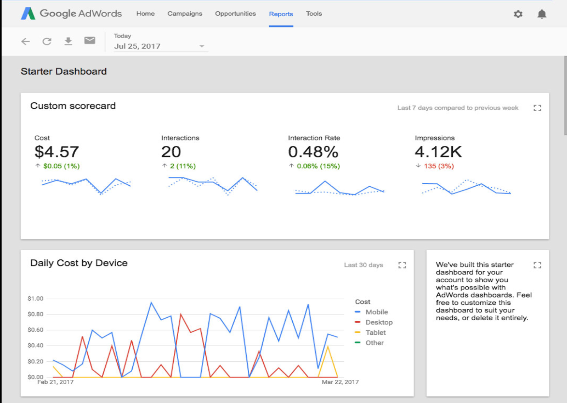Click the Jul 25, 2017 date selector

click(x=137, y=46)
